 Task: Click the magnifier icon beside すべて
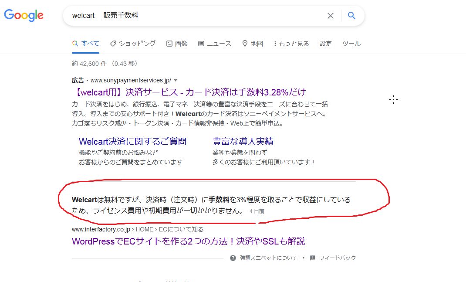[x=75, y=44]
